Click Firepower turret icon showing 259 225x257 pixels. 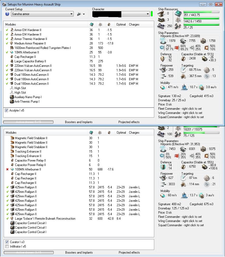163,70
